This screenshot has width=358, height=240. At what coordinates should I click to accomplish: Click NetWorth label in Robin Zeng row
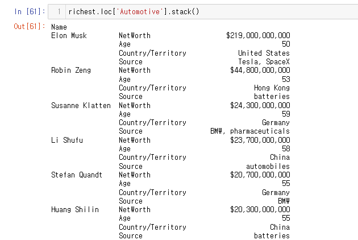tap(135, 70)
